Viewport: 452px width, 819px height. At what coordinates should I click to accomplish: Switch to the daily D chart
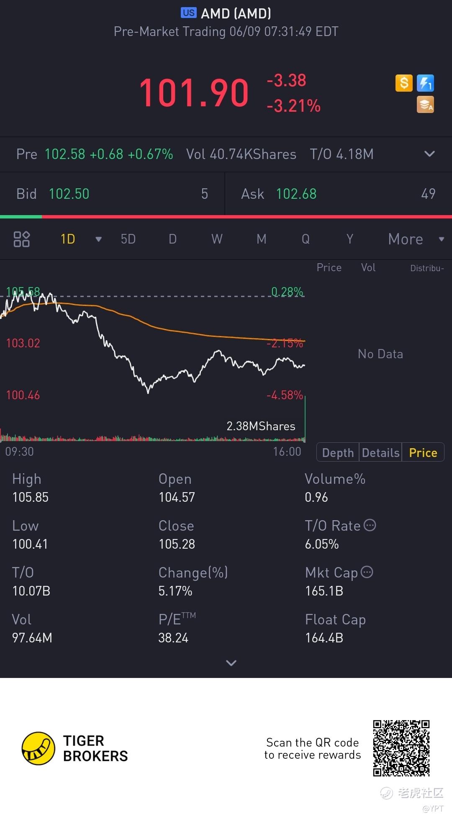point(172,239)
